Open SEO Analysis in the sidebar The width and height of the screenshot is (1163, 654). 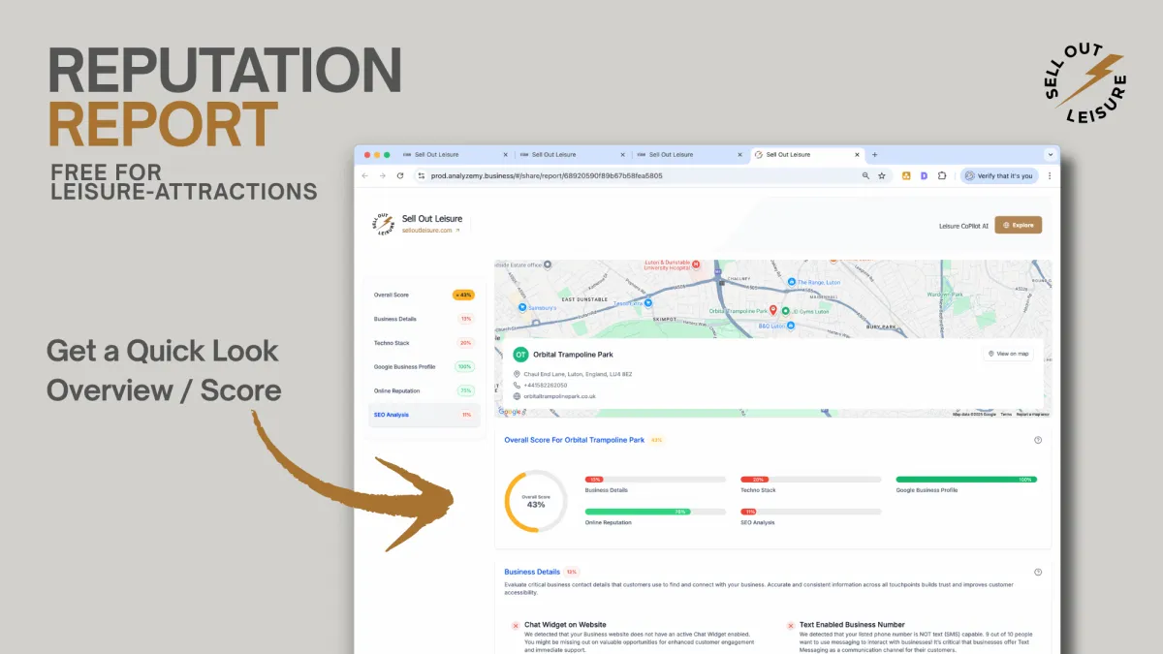[x=424, y=415]
